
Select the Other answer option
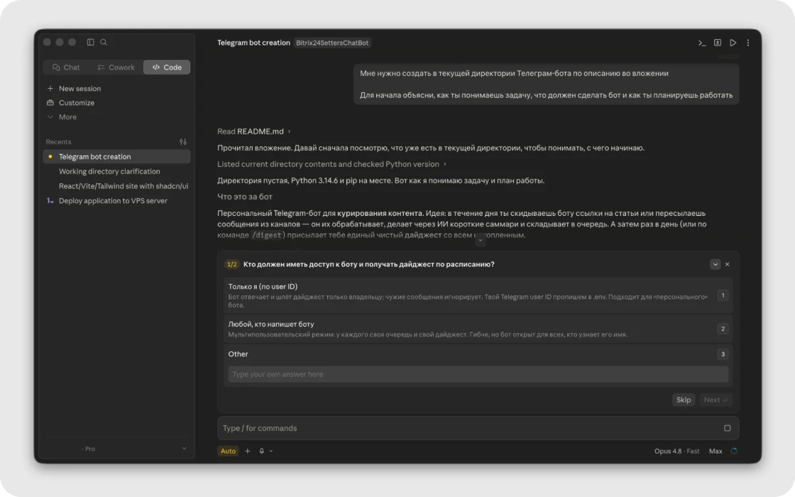tap(478, 354)
